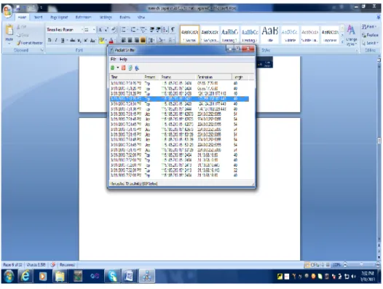Select the Normal style in the gallery
The width and height of the screenshot is (383, 289).
[189, 35]
